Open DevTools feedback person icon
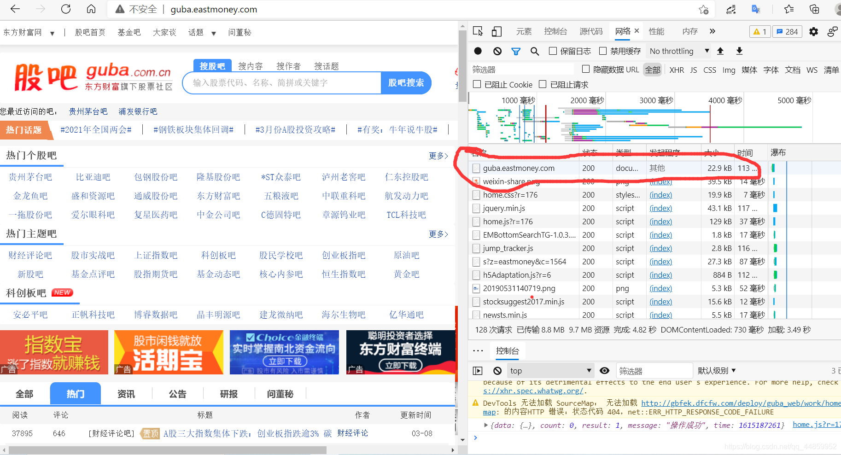 coord(832,31)
